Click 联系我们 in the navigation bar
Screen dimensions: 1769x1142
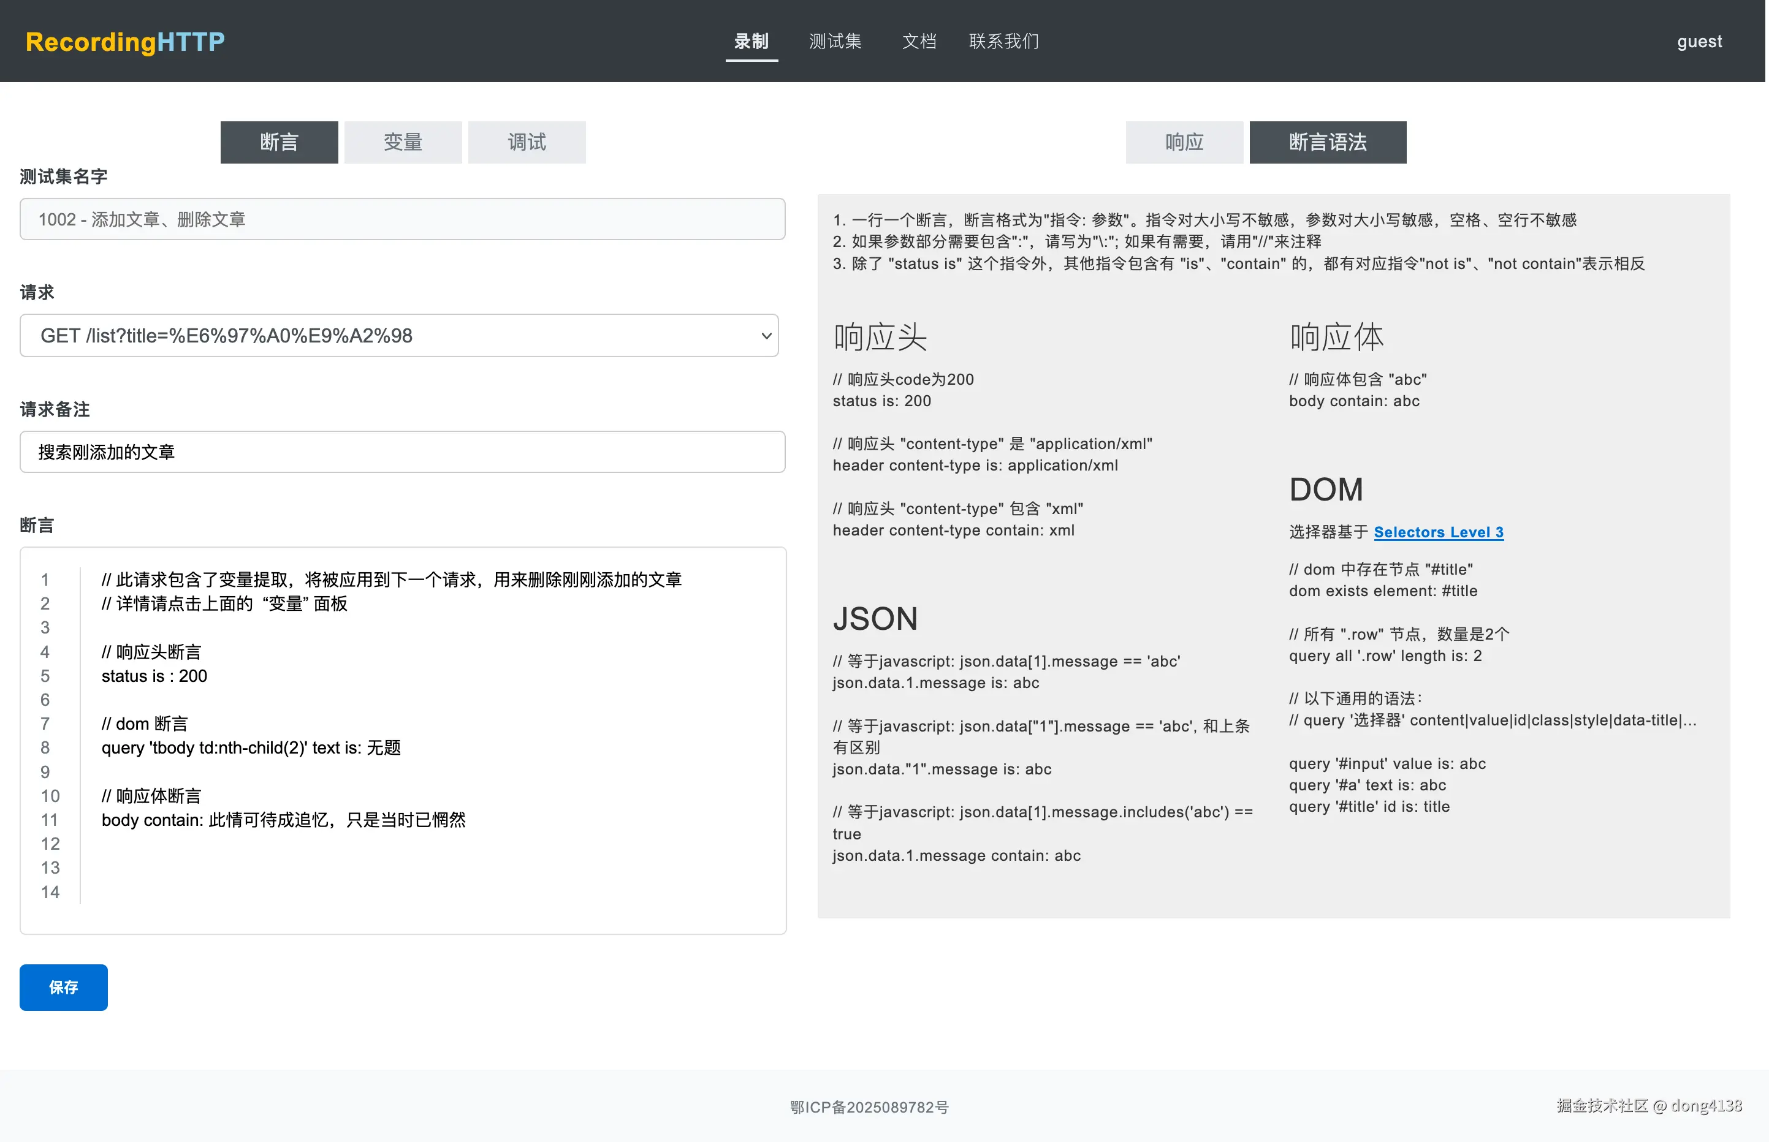click(x=1003, y=42)
